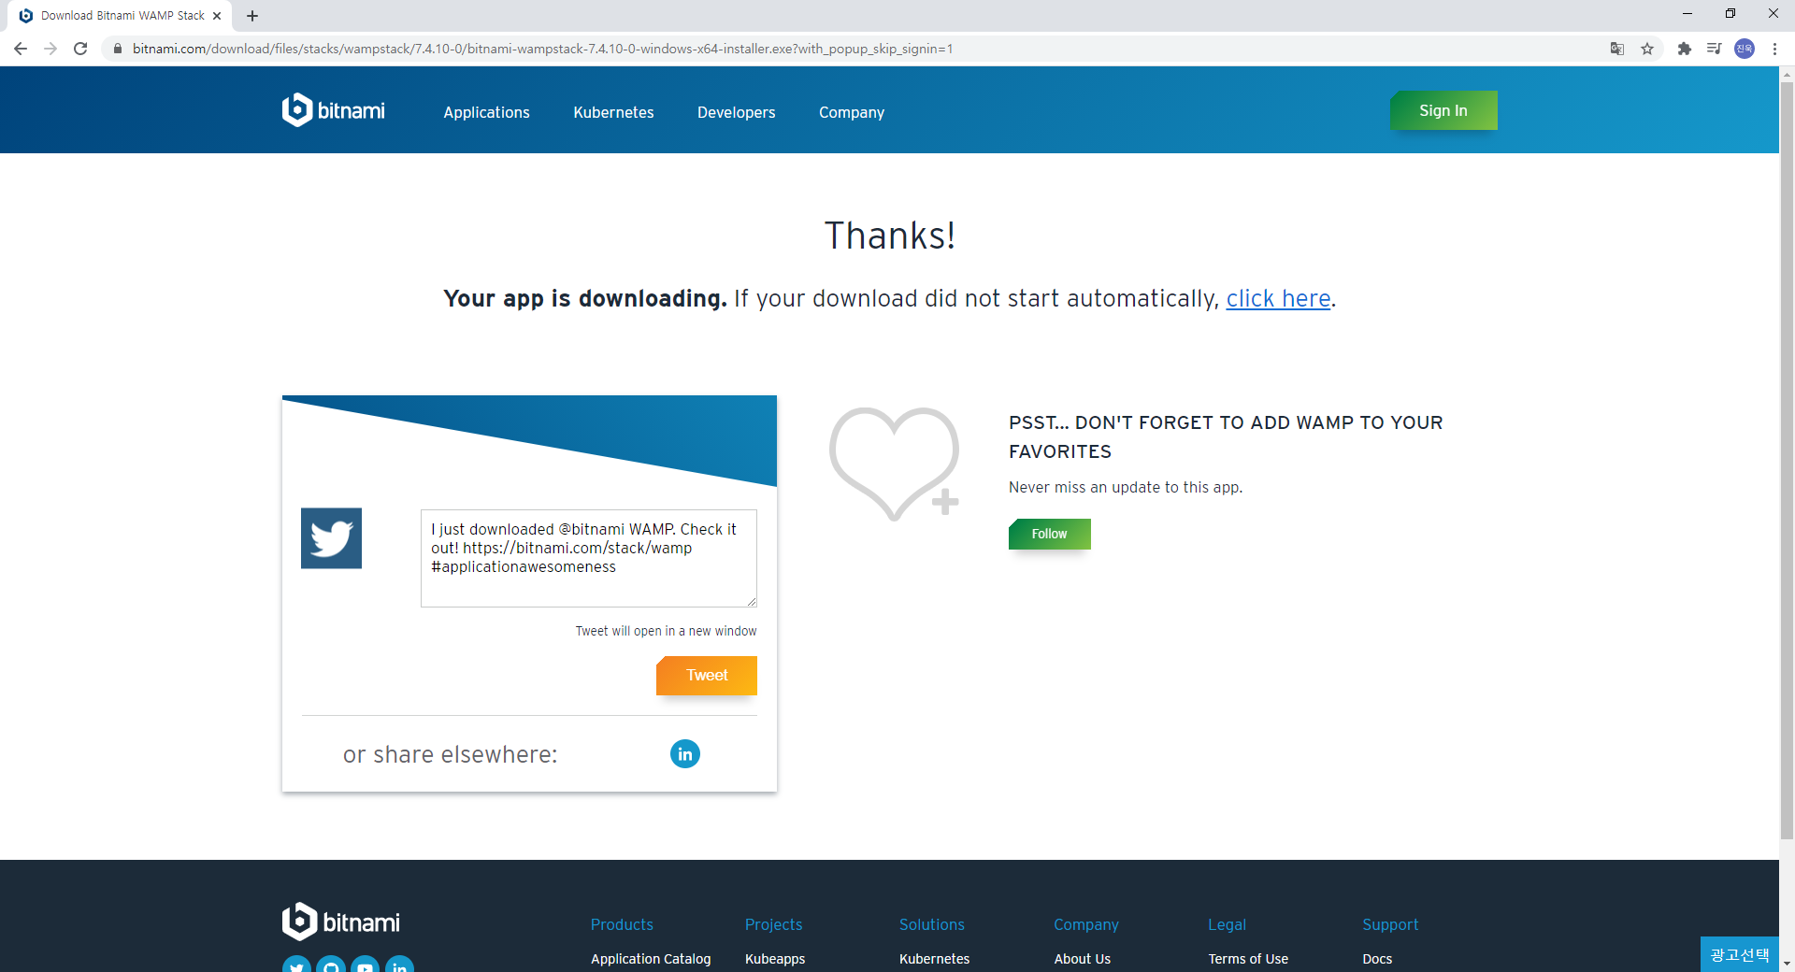Image resolution: width=1795 pixels, height=972 pixels.
Task: Open the footer GitHub social icon
Action: pyautogui.click(x=331, y=966)
